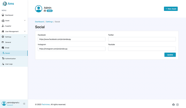Open the Dashboard menu item
The height and width of the screenshot is (108, 186).
[x=14, y=15]
